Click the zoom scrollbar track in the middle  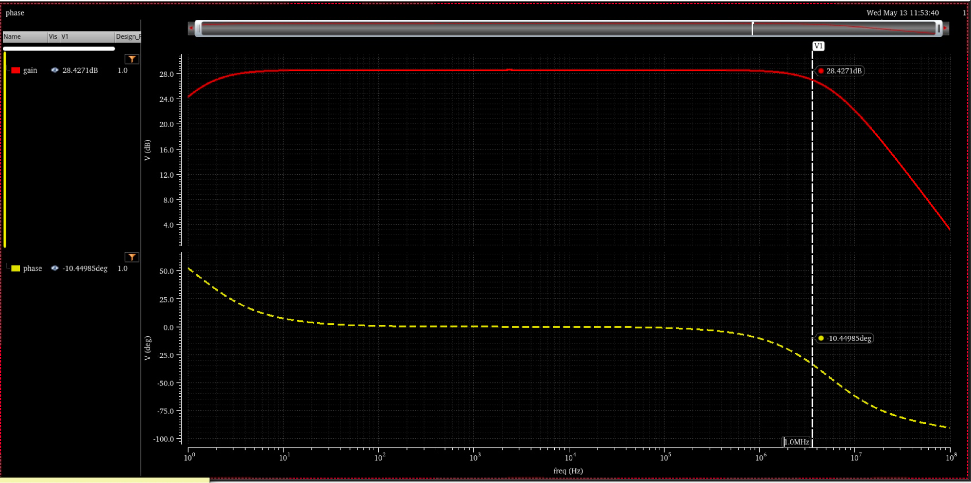pyautogui.click(x=568, y=28)
